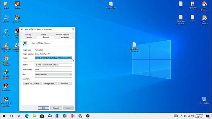
Task: Close the Shortcut Properties dialog
Action: pyautogui.click(x=73, y=29)
